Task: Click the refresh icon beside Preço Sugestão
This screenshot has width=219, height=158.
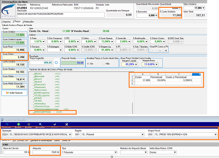Action: coord(56,63)
